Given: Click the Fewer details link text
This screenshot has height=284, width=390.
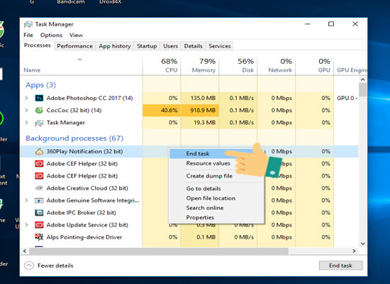Looking at the screenshot, I should 55,266.
